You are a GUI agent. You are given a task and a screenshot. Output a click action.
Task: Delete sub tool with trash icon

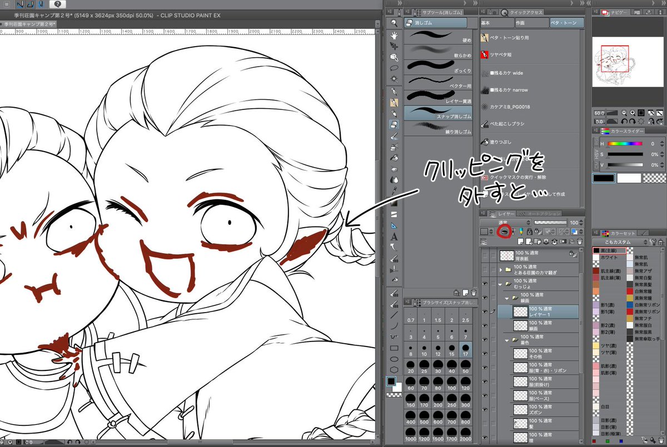pyautogui.click(x=473, y=292)
